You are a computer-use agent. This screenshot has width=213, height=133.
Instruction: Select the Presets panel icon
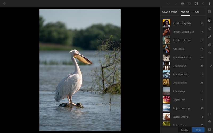[210, 20]
